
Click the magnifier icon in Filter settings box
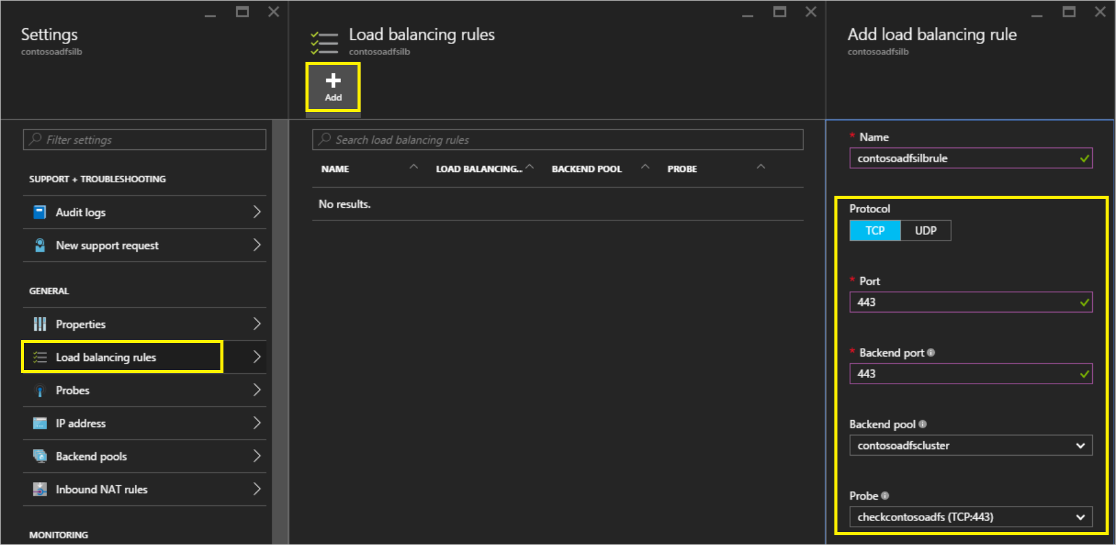point(36,139)
